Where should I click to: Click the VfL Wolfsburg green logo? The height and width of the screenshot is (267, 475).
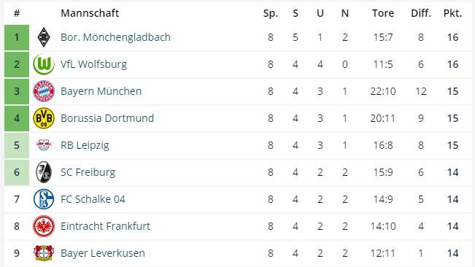tap(44, 64)
